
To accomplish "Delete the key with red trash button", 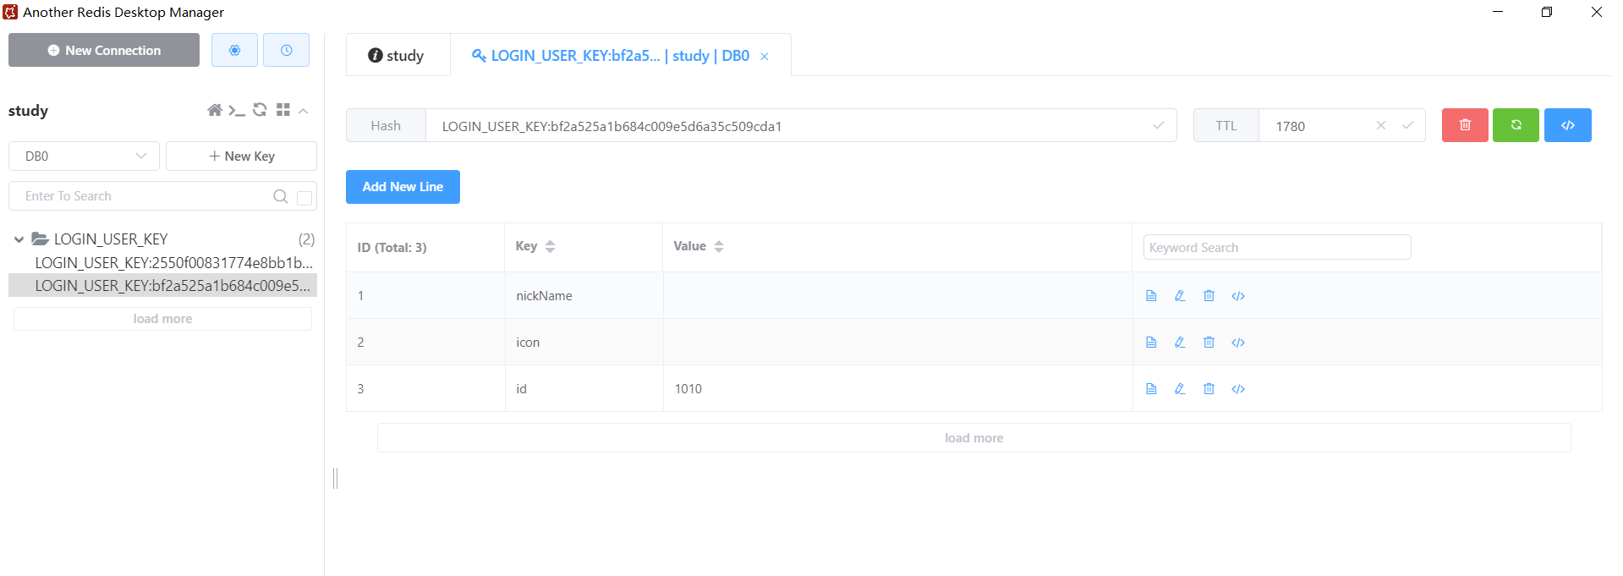I will point(1465,125).
